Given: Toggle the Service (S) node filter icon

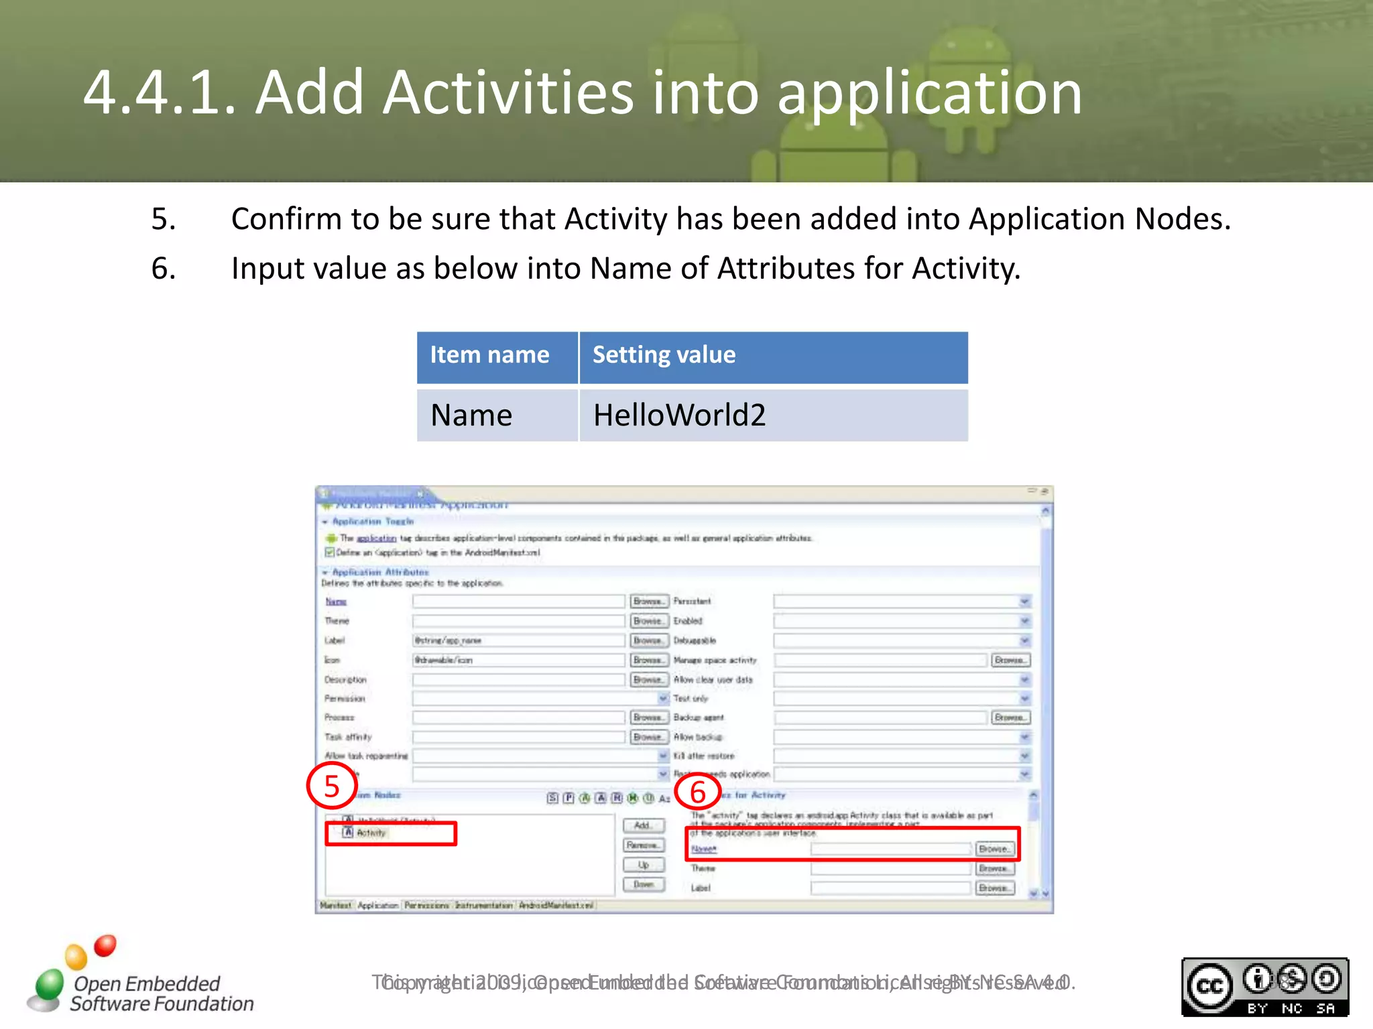Looking at the screenshot, I should (x=552, y=798).
